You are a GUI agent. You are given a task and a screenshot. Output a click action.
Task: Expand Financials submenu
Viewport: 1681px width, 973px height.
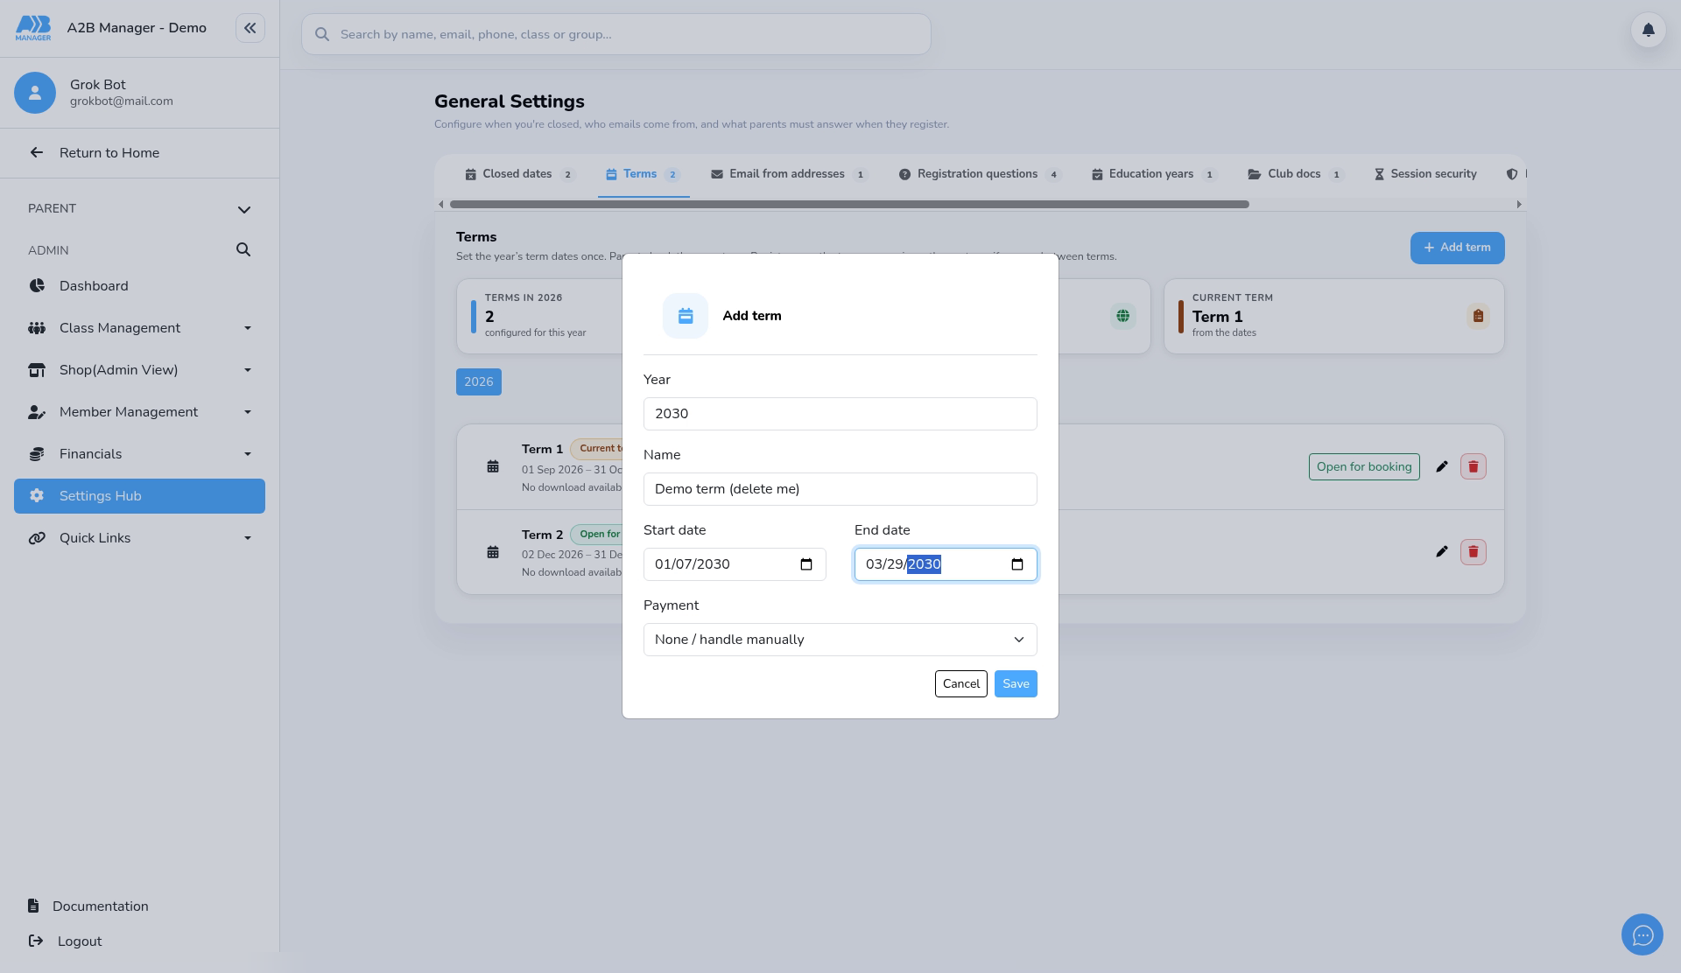[248, 454]
